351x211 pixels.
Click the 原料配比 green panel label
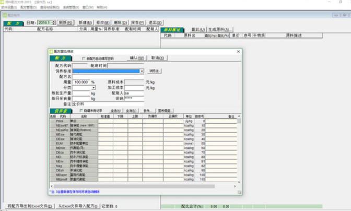click(x=174, y=30)
